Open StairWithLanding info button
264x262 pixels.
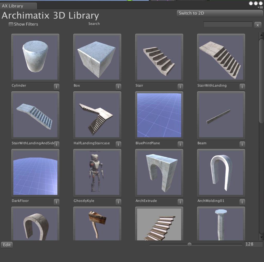coord(242,87)
